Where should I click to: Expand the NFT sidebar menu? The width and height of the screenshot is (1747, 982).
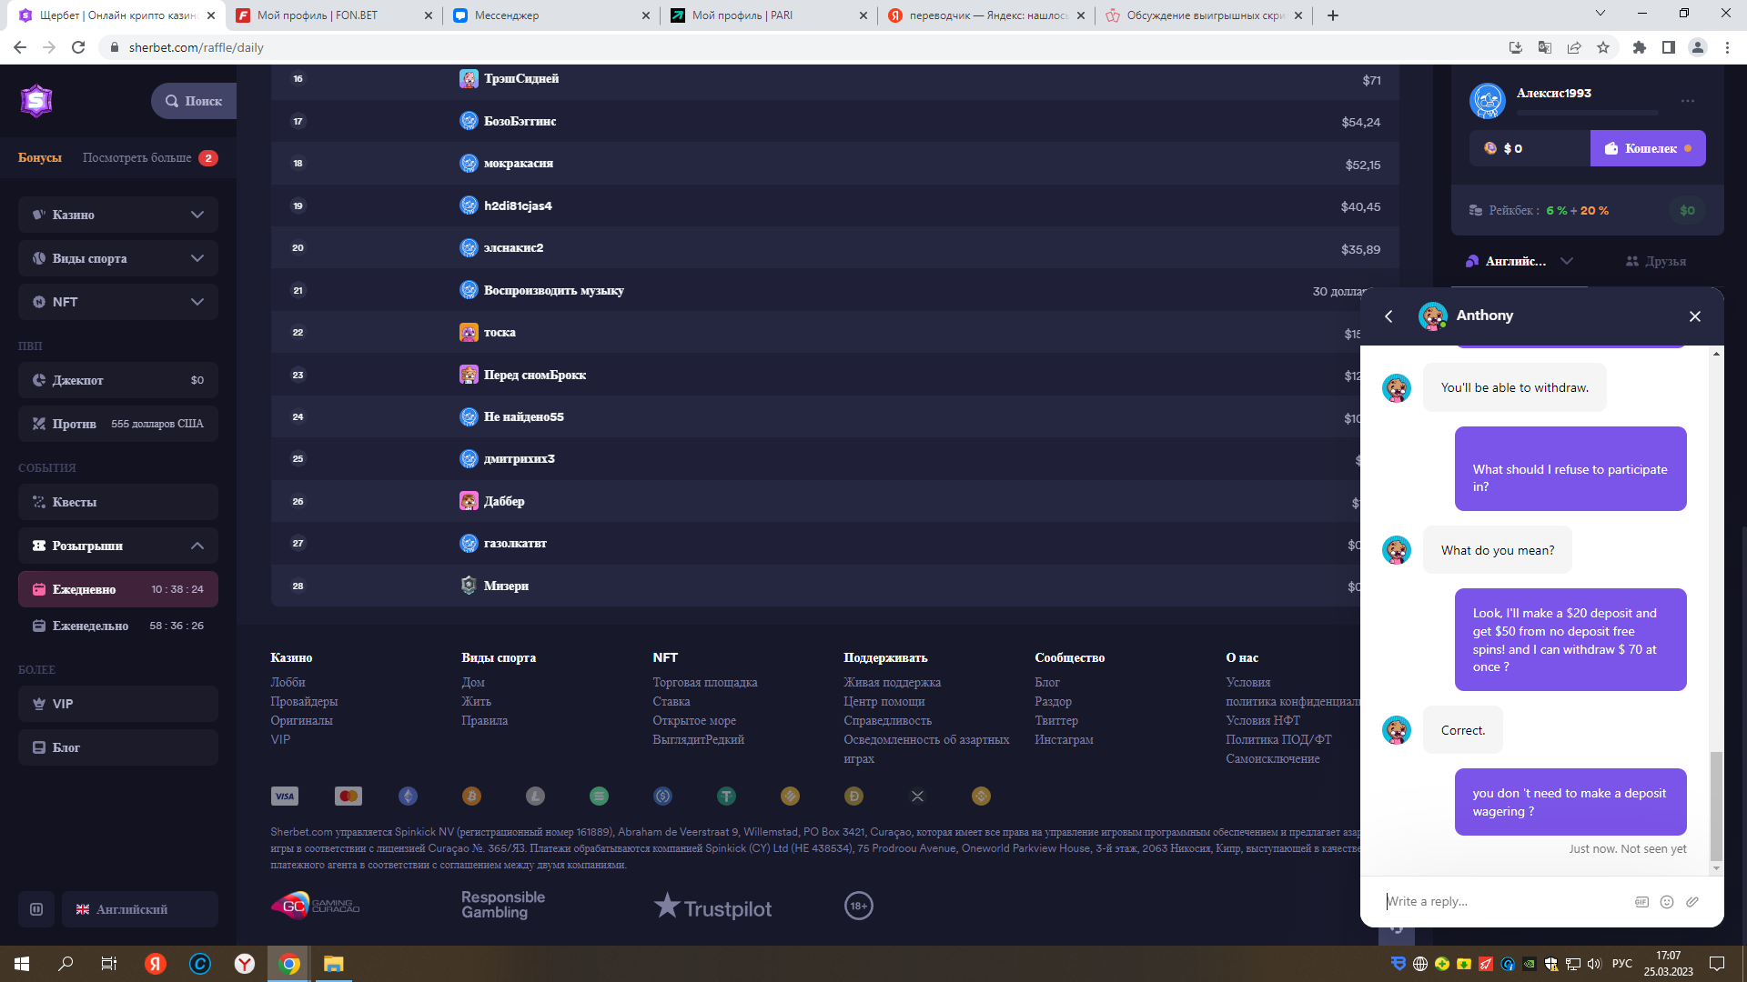tap(197, 302)
